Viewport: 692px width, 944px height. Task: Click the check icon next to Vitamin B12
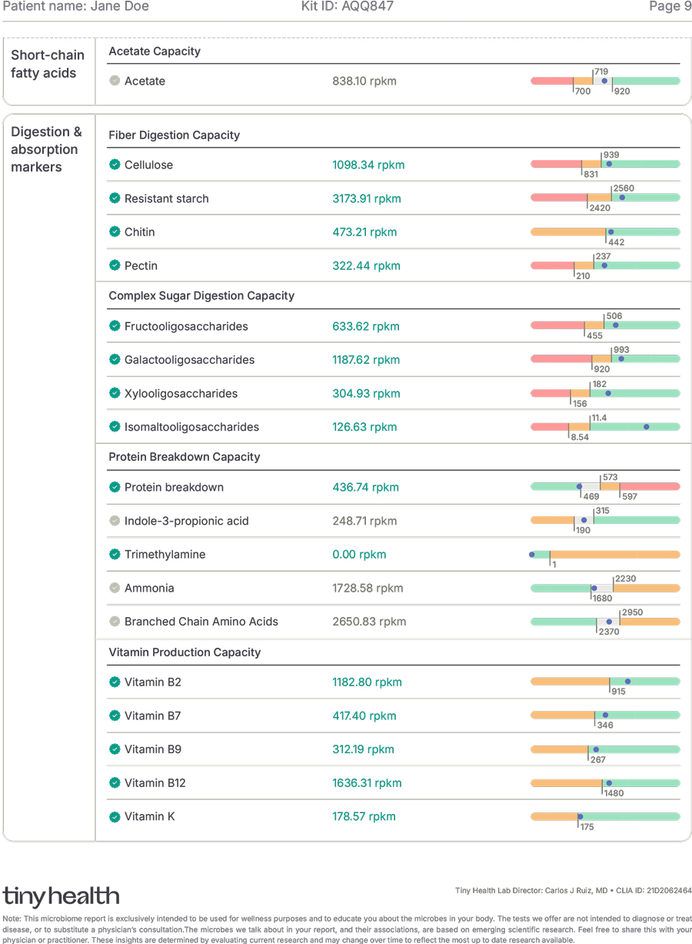click(115, 782)
